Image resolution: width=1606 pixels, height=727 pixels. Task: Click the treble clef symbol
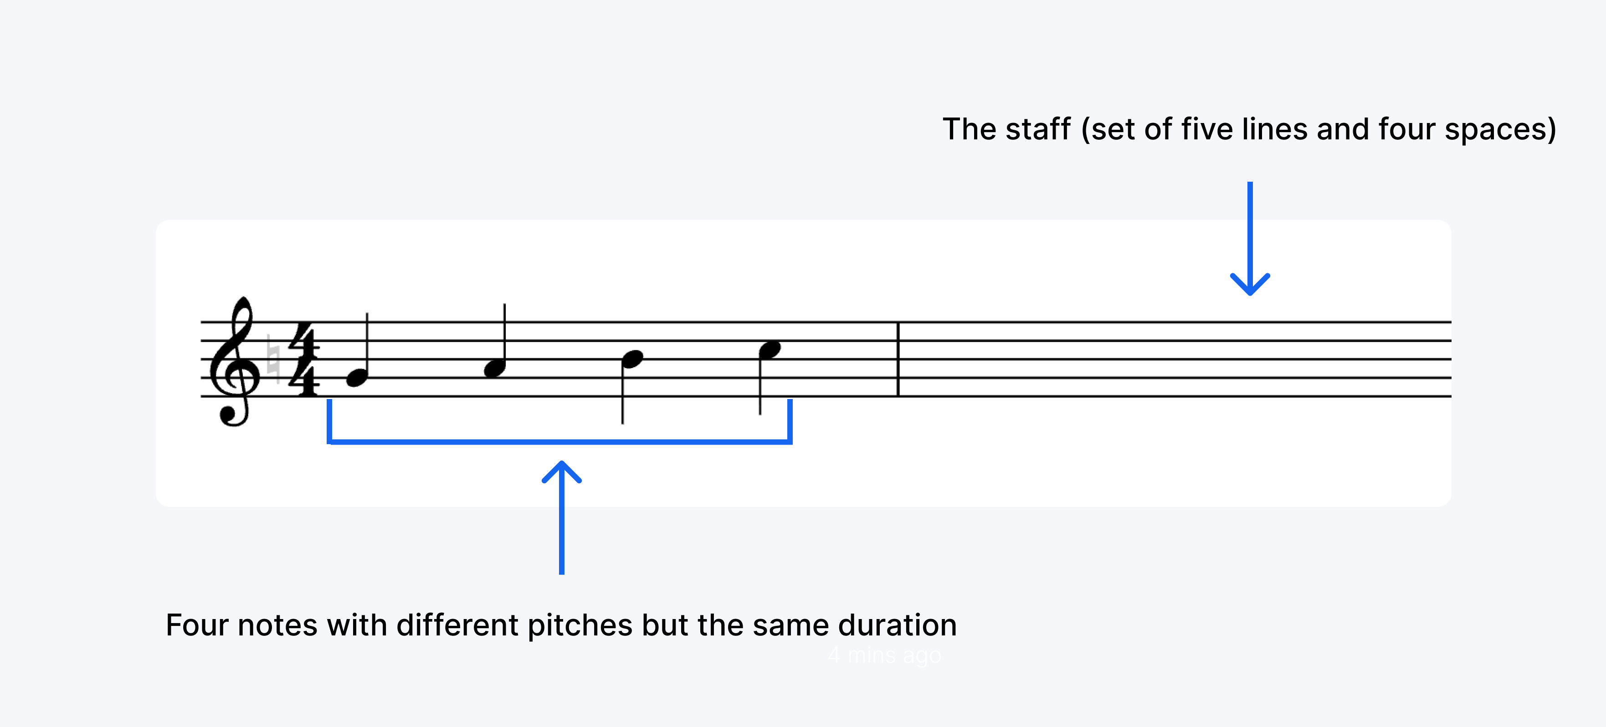[235, 361]
